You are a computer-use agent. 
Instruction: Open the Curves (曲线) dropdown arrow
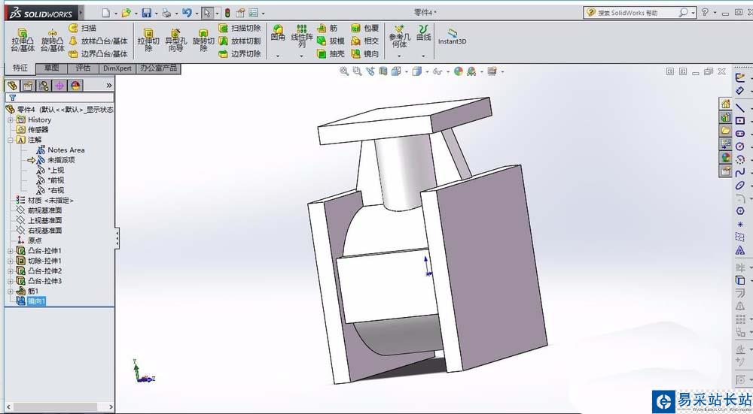tap(423, 56)
